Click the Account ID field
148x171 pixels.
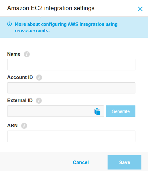[x=71, y=88]
